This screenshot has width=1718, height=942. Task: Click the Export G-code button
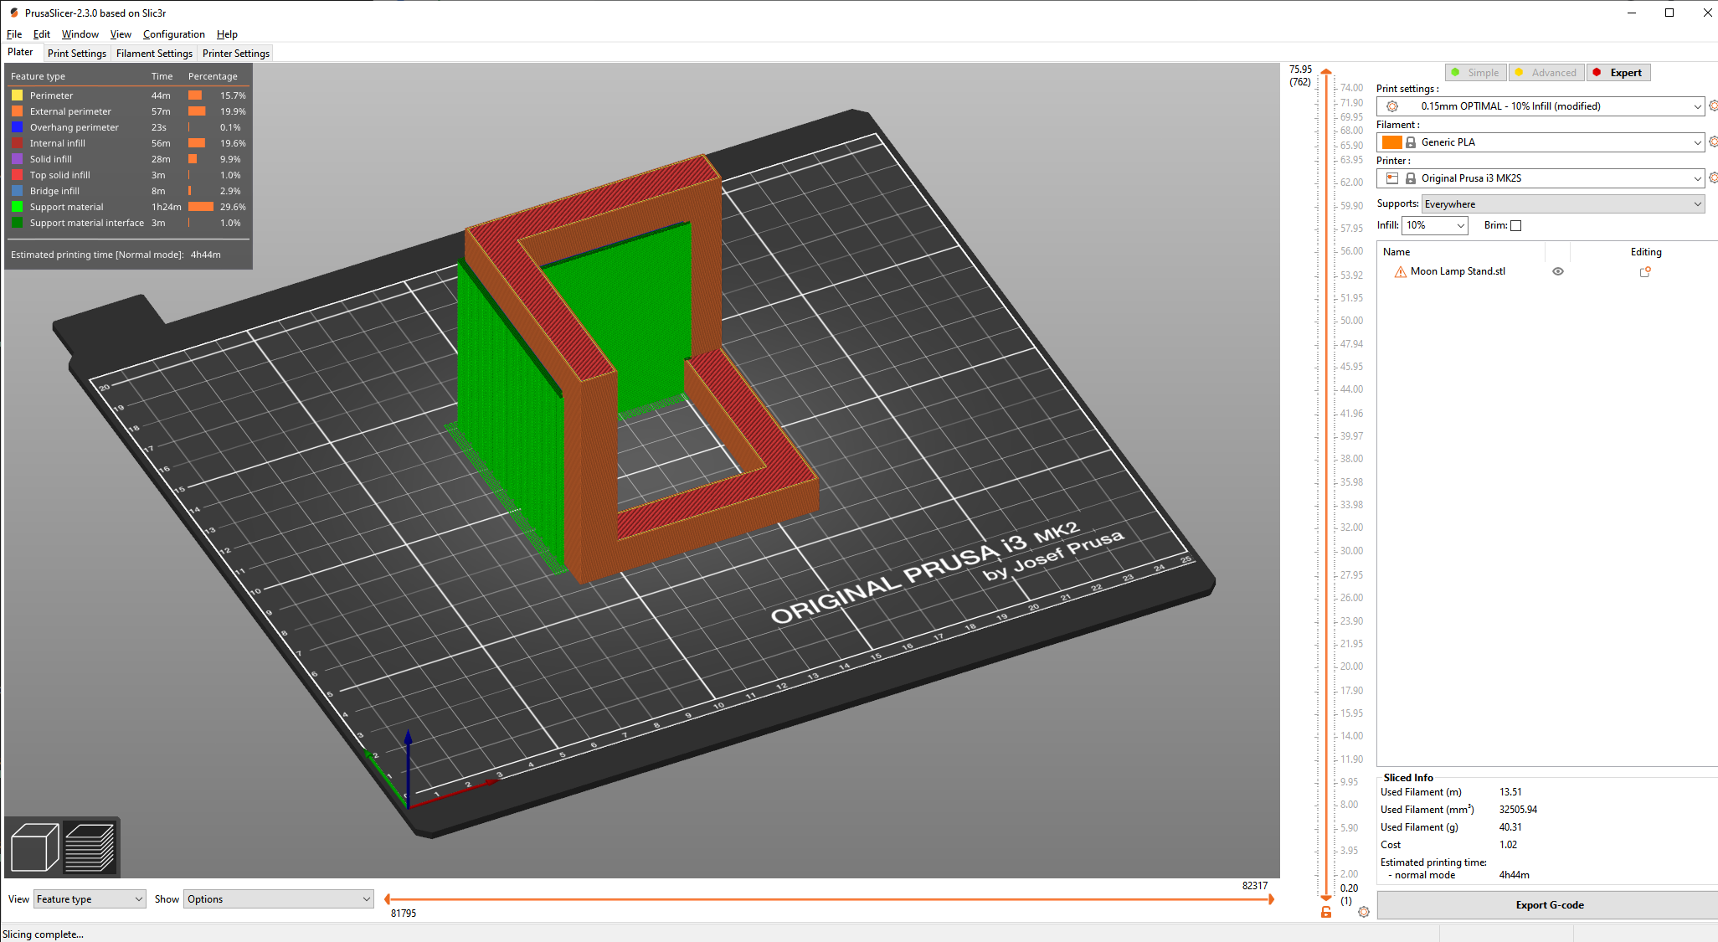point(1549,905)
